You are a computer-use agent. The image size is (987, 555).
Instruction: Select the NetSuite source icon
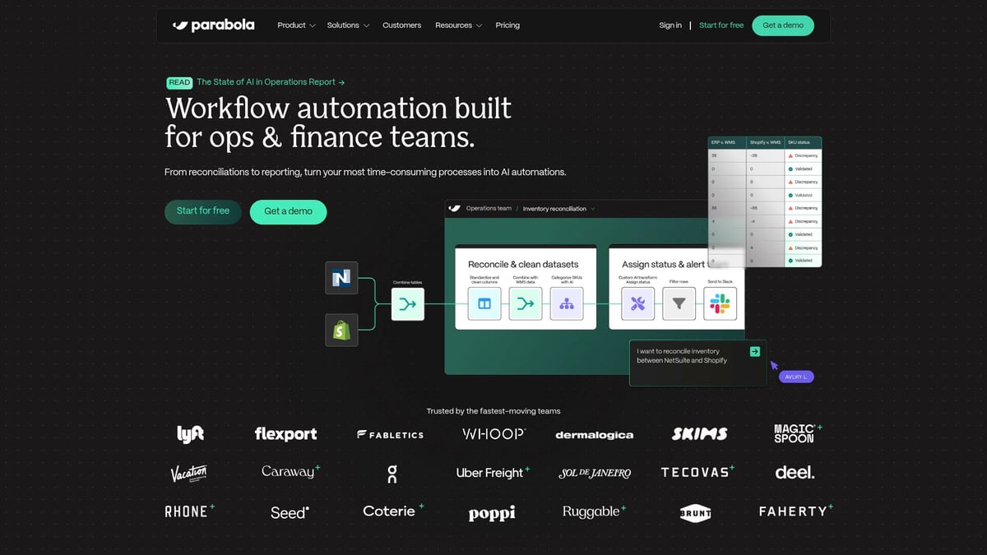pyautogui.click(x=341, y=278)
